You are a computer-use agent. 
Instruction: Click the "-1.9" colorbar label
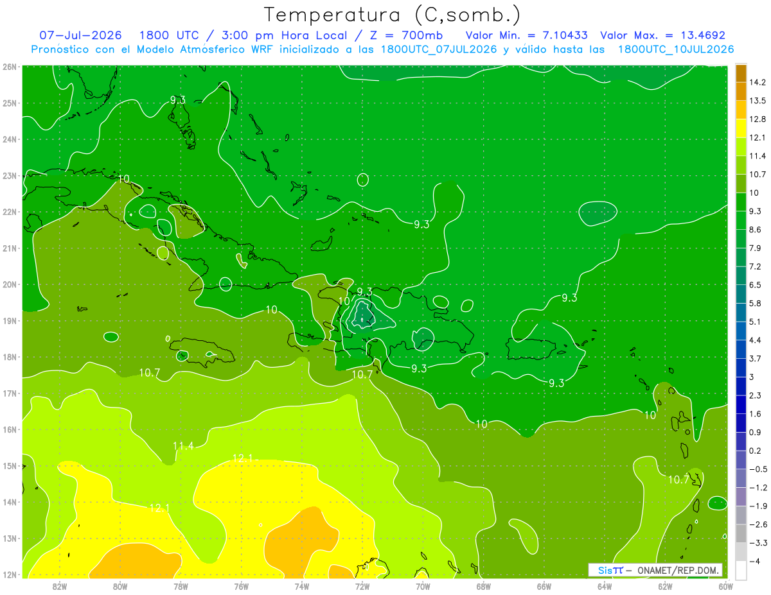coord(758,506)
